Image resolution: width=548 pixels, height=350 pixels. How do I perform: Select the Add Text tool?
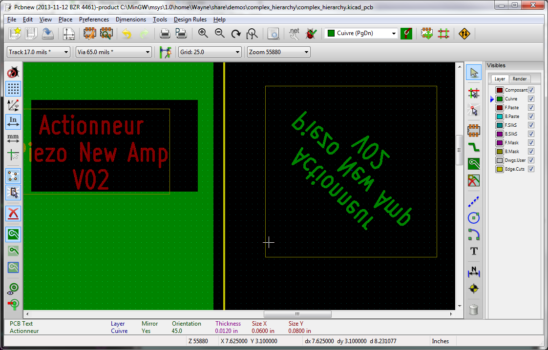coord(473,252)
